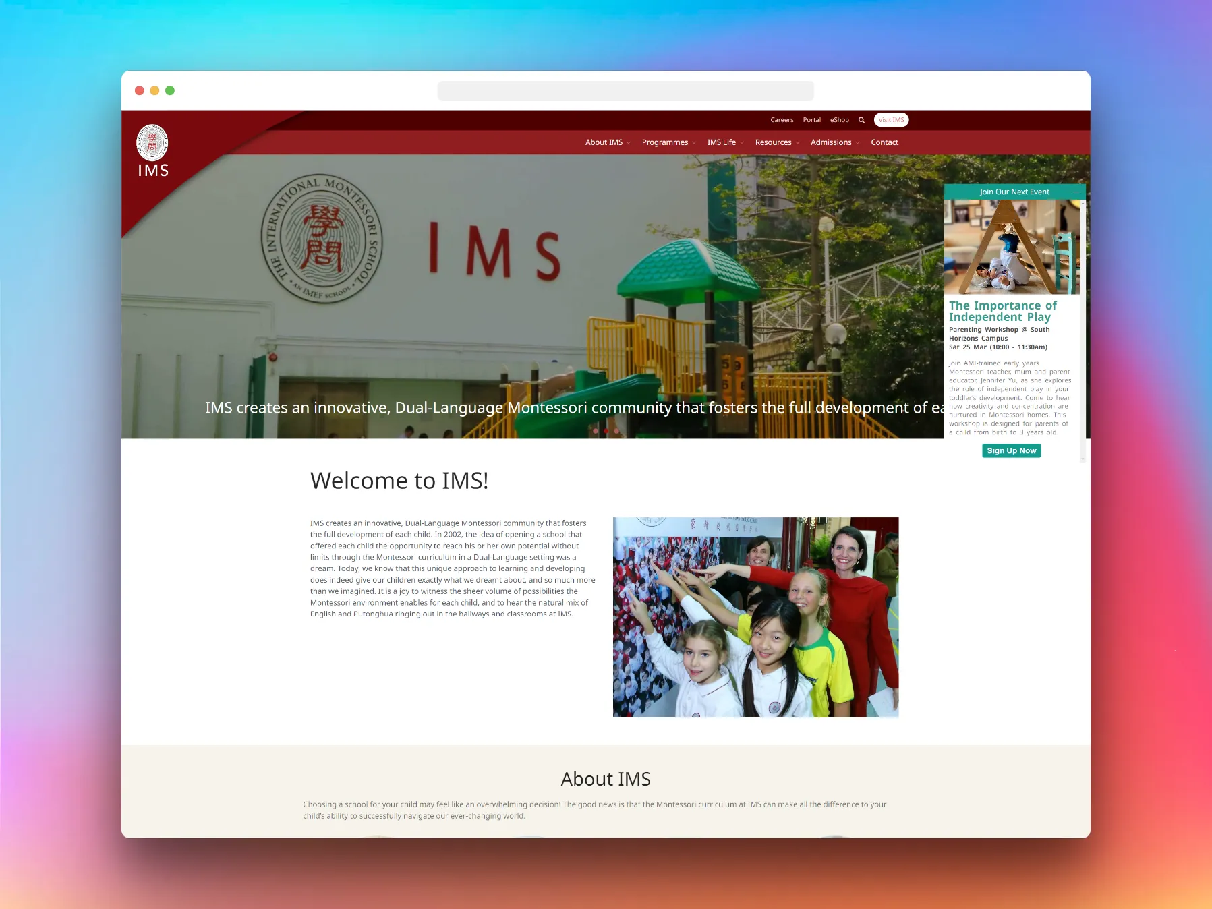
Task: Click the browser address bar
Action: [625, 91]
